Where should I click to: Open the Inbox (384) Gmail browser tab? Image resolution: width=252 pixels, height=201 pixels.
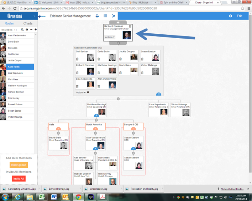[x=79, y=2]
